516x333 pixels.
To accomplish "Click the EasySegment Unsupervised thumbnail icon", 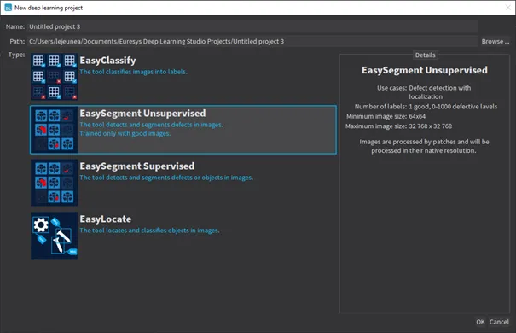I will click(55, 130).
